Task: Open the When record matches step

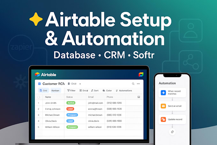Action: pyautogui.click(x=172, y=93)
